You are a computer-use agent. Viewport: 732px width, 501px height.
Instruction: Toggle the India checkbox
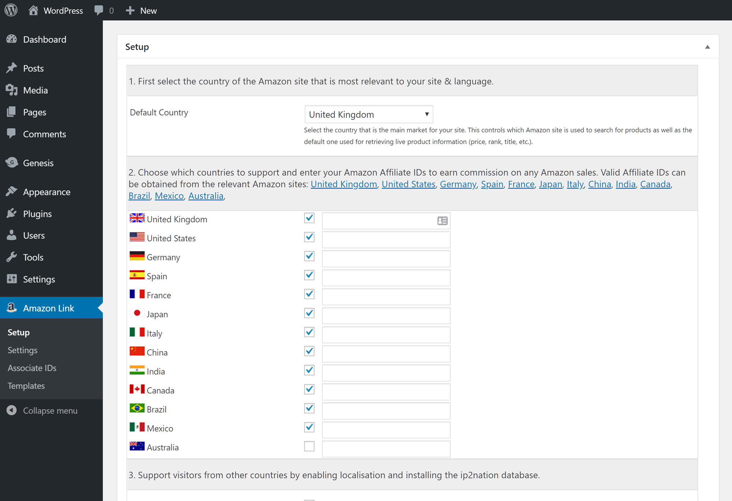tap(309, 370)
